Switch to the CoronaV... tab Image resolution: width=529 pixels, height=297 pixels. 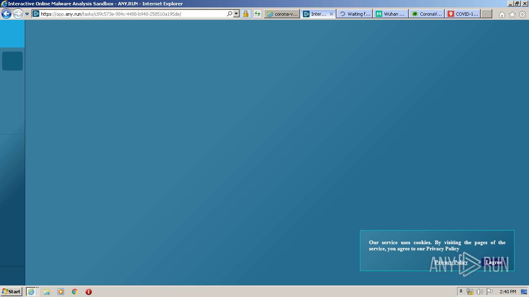click(427, 14)
